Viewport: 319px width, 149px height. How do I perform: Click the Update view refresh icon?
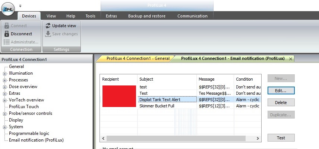[48, 26]
